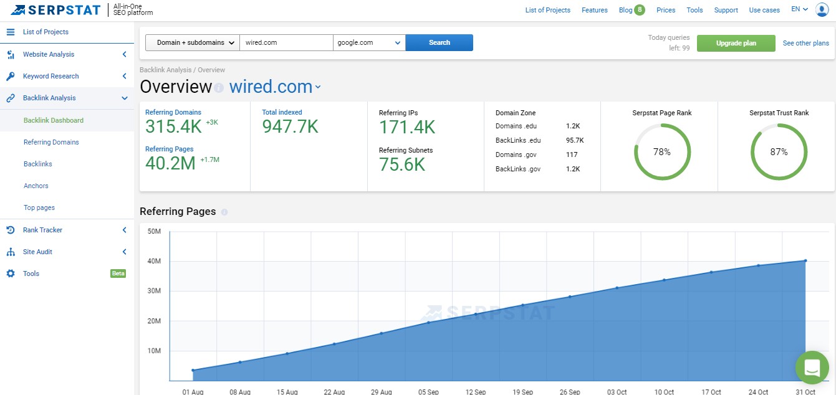Open the user account avatar icon
This screenshot has height=395, width=836.
click(822, 9)
